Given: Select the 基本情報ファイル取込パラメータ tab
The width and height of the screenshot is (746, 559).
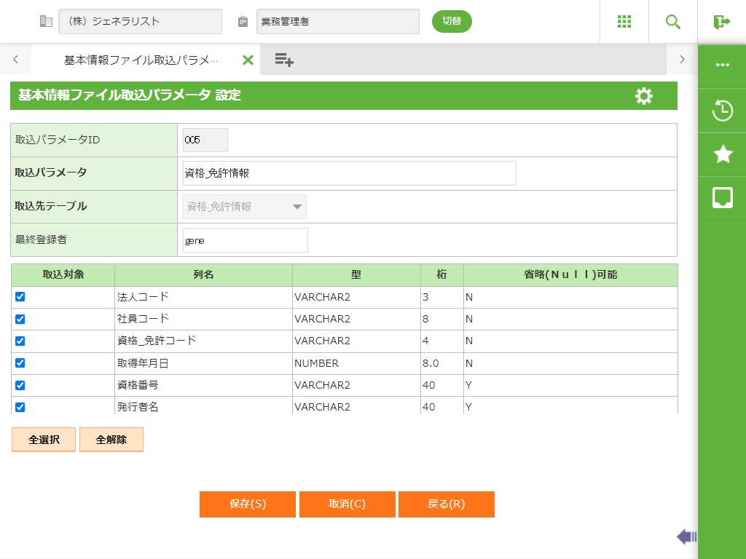Looking at the screenshot, I should pyautogui.click(x=141, y=60).
